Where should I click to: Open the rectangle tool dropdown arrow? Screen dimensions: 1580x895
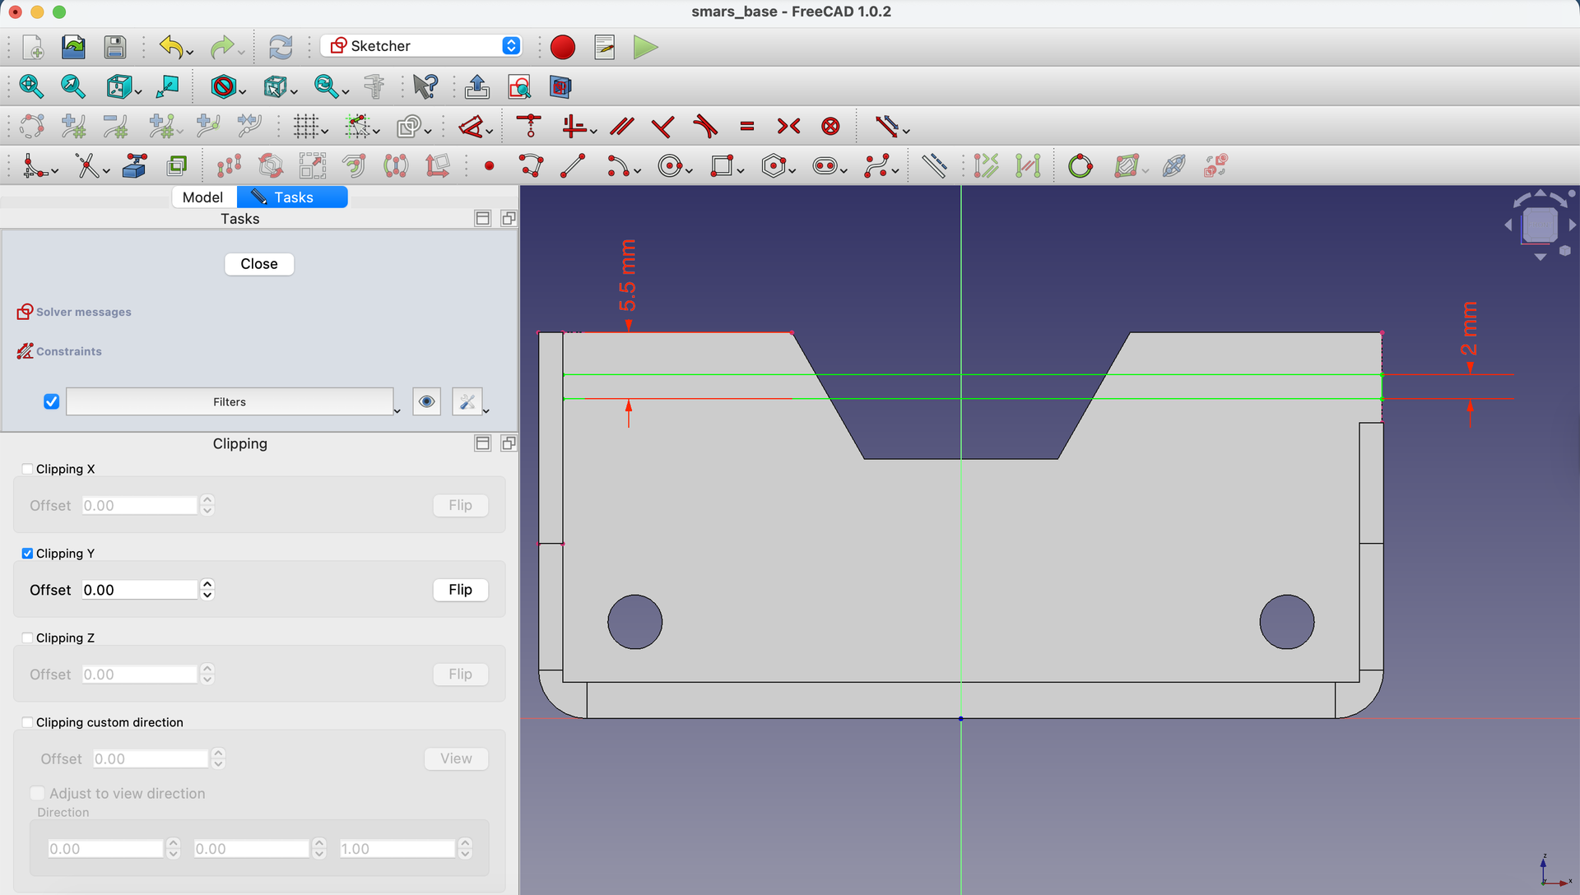(x=741, y=171)
